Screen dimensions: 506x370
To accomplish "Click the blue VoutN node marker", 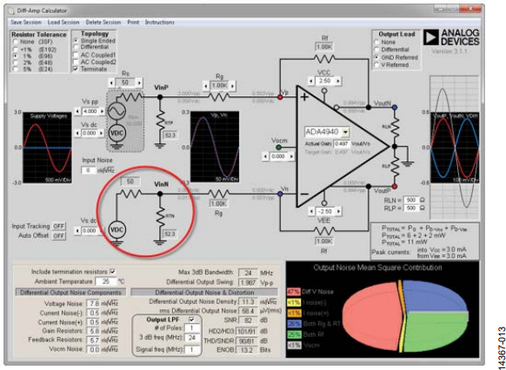I will tap(395, 107).
